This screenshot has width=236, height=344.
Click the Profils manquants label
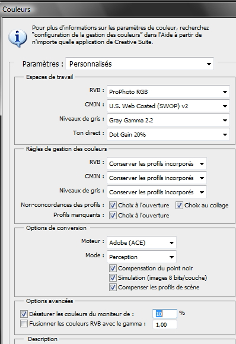coord(79,215)
